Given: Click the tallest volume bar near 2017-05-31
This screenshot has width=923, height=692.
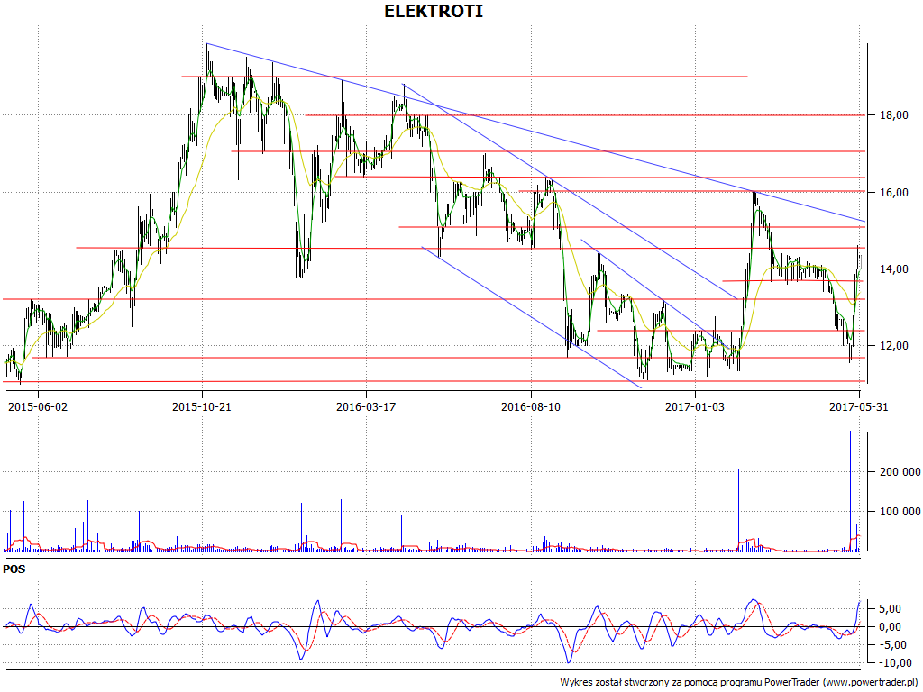Looking at the screenshot, I should pos(850,491).
